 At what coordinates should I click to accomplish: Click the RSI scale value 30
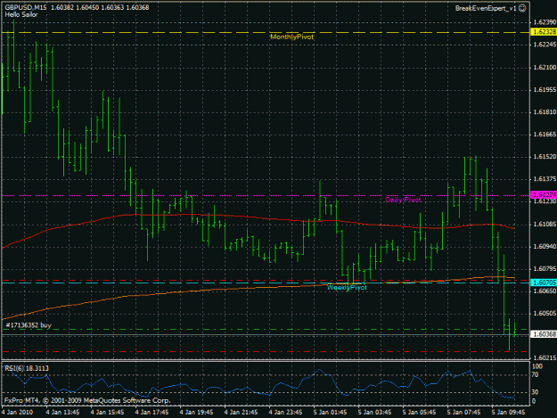[x=536, y=392]
